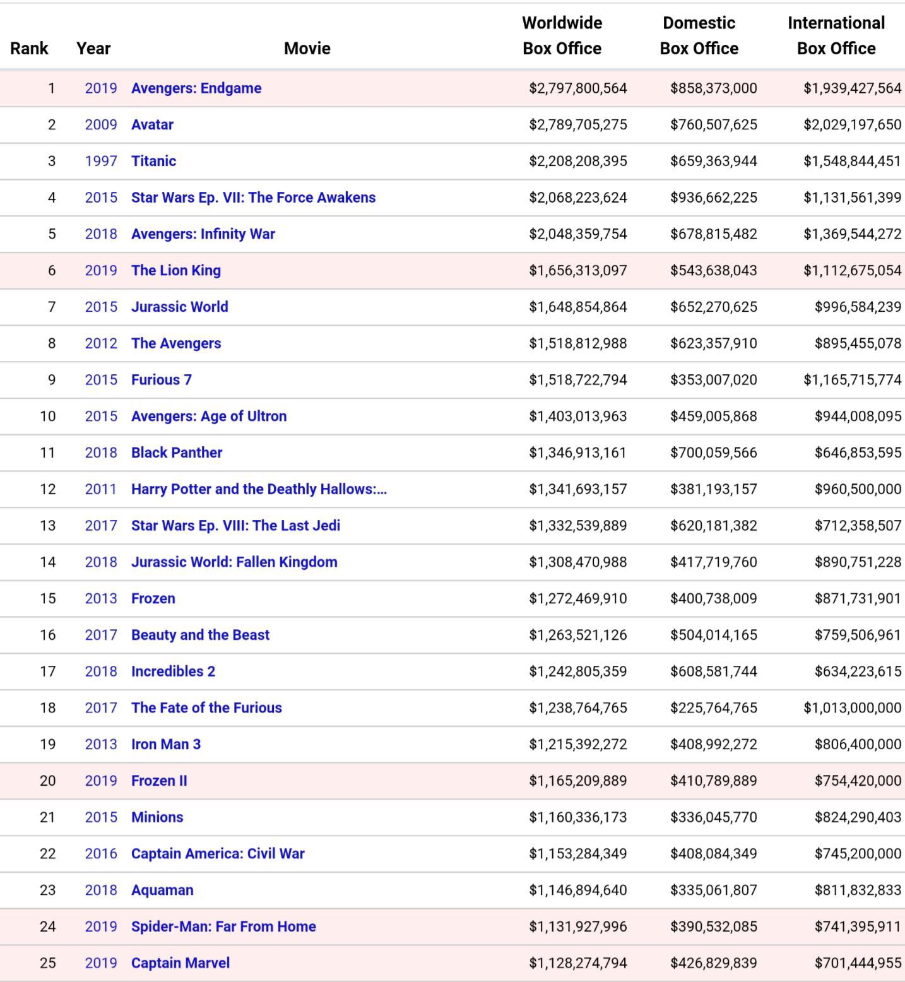Select Incredibles 2 worldwide $1,242,805,359

click(x=578, y=671)
